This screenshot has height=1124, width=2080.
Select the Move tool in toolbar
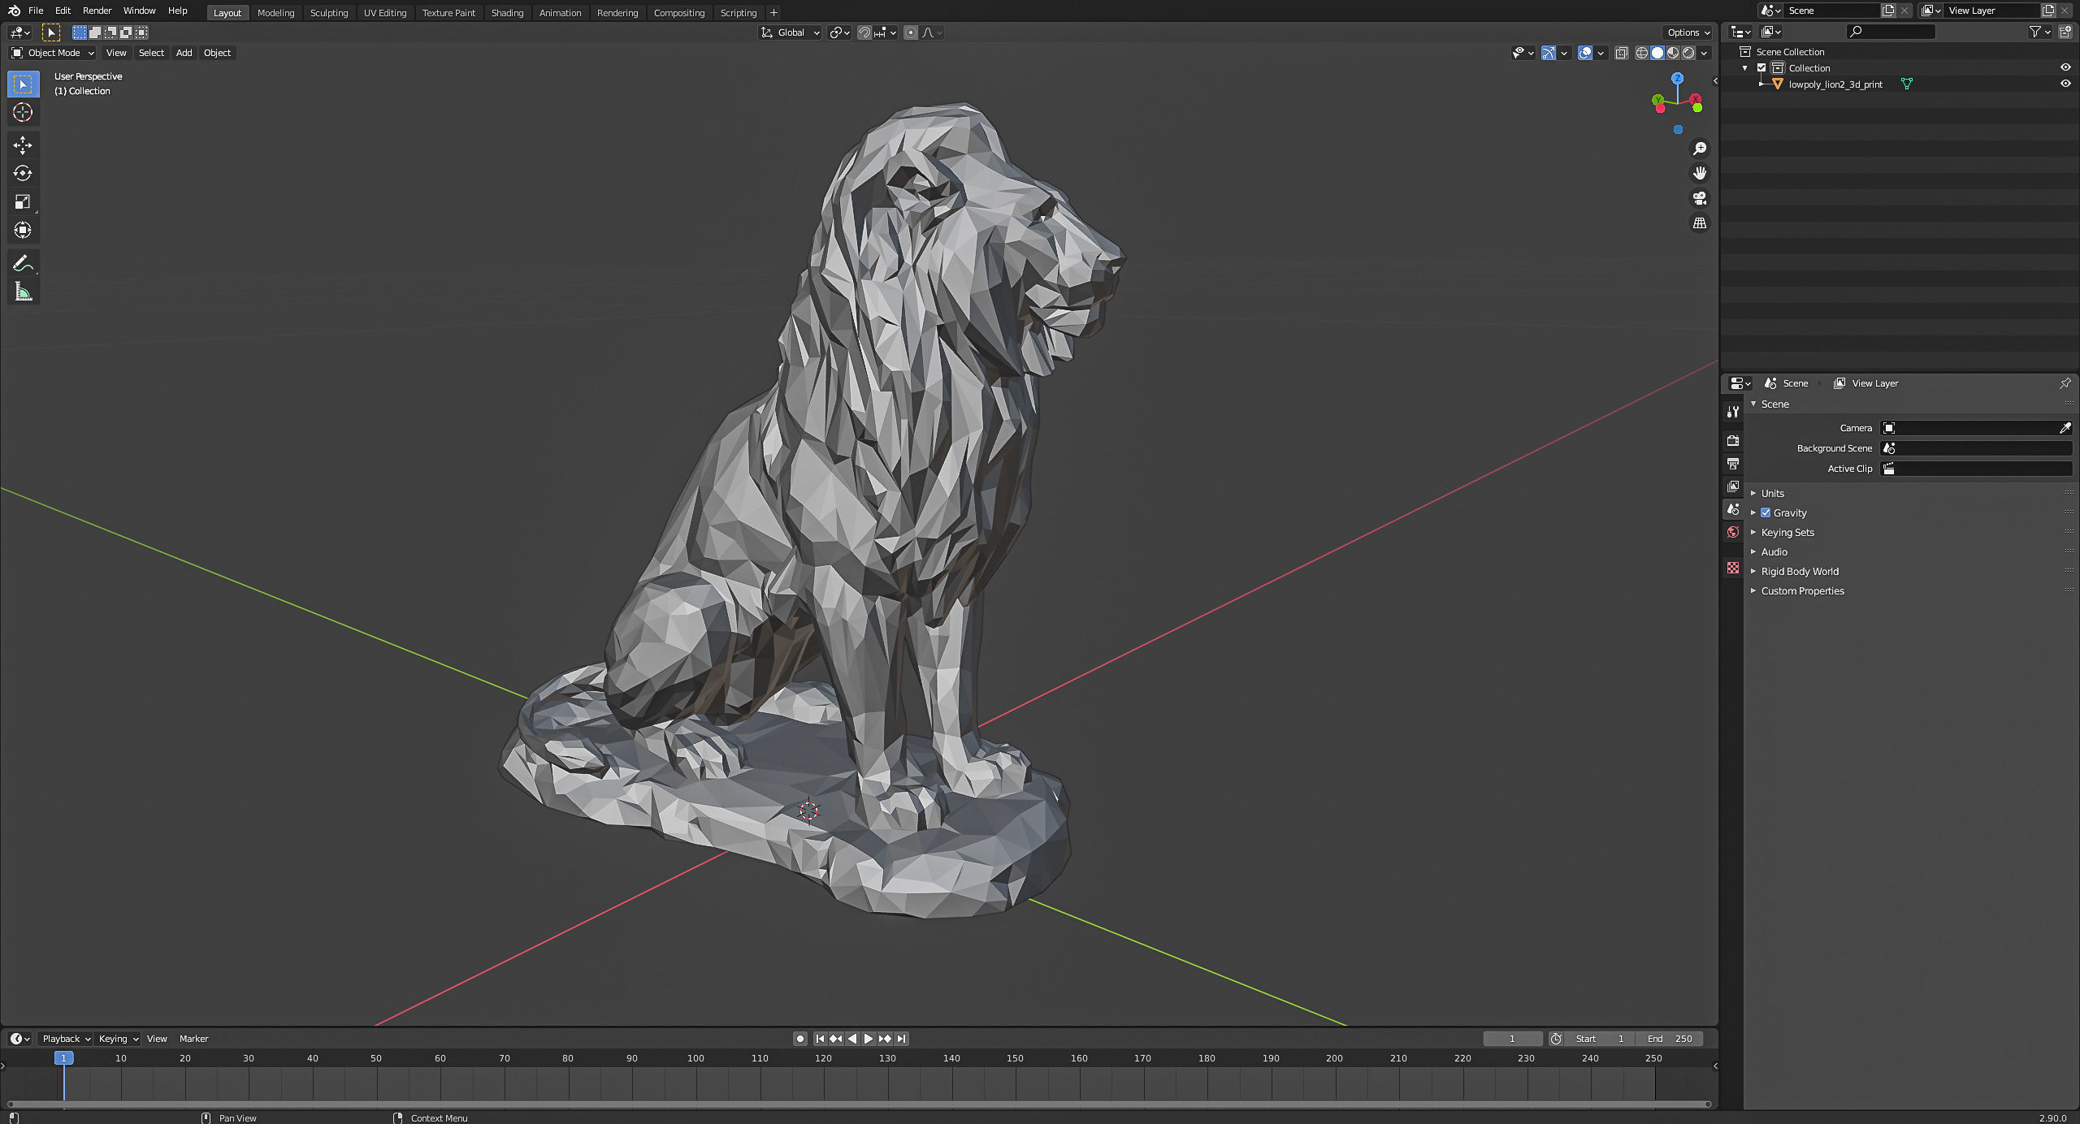(x=23, y=145)
